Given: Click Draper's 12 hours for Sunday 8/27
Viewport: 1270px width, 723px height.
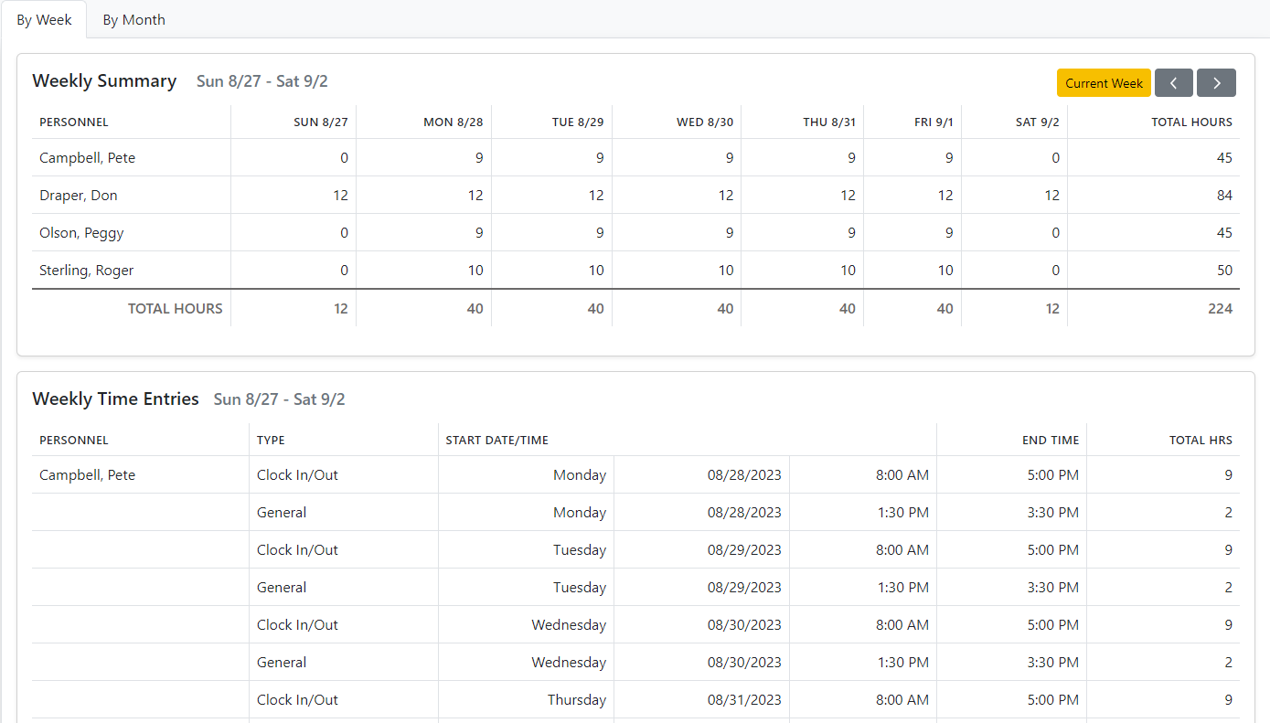Looking at the screenshot, I should (340, 195).
